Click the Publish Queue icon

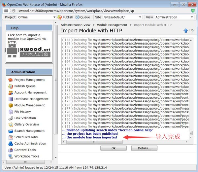click(x=11, y=86)
